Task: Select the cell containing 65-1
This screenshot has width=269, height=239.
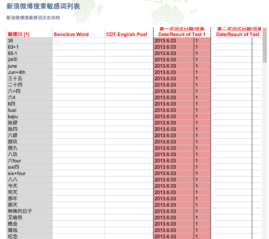Action: (29, 54)
